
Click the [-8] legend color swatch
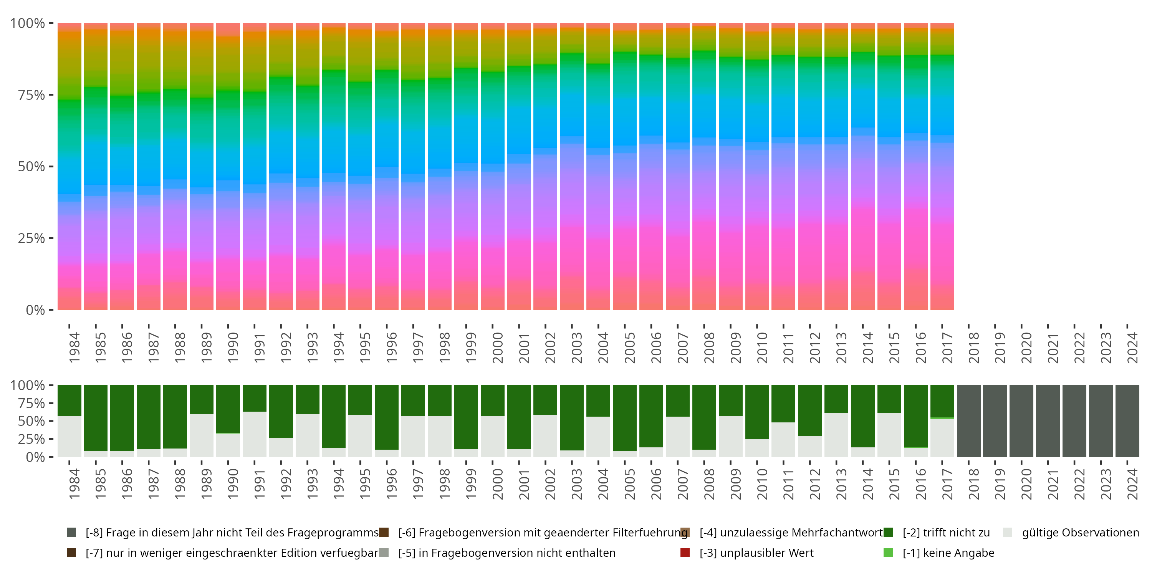tap(71, 532)
